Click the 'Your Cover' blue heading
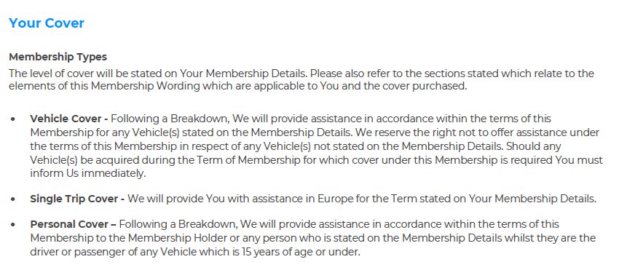 tap(47, 23)
